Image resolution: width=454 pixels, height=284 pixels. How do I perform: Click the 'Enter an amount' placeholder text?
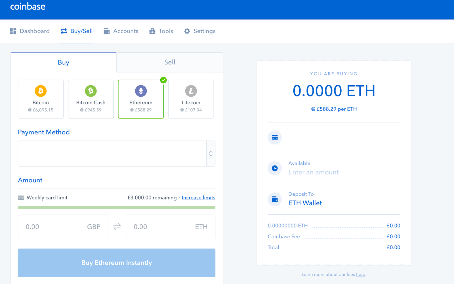coord(314,172)
